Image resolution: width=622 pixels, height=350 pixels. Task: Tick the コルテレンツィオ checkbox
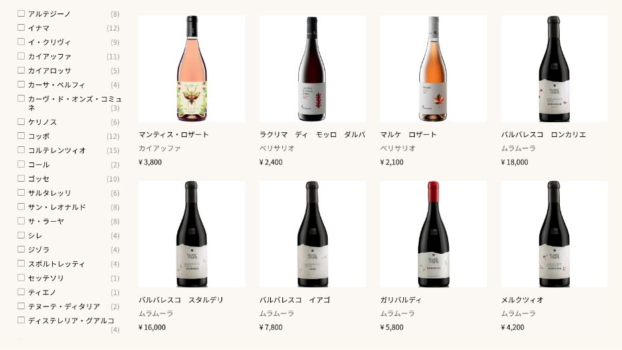pyautogui.click(x=21, y=150)
